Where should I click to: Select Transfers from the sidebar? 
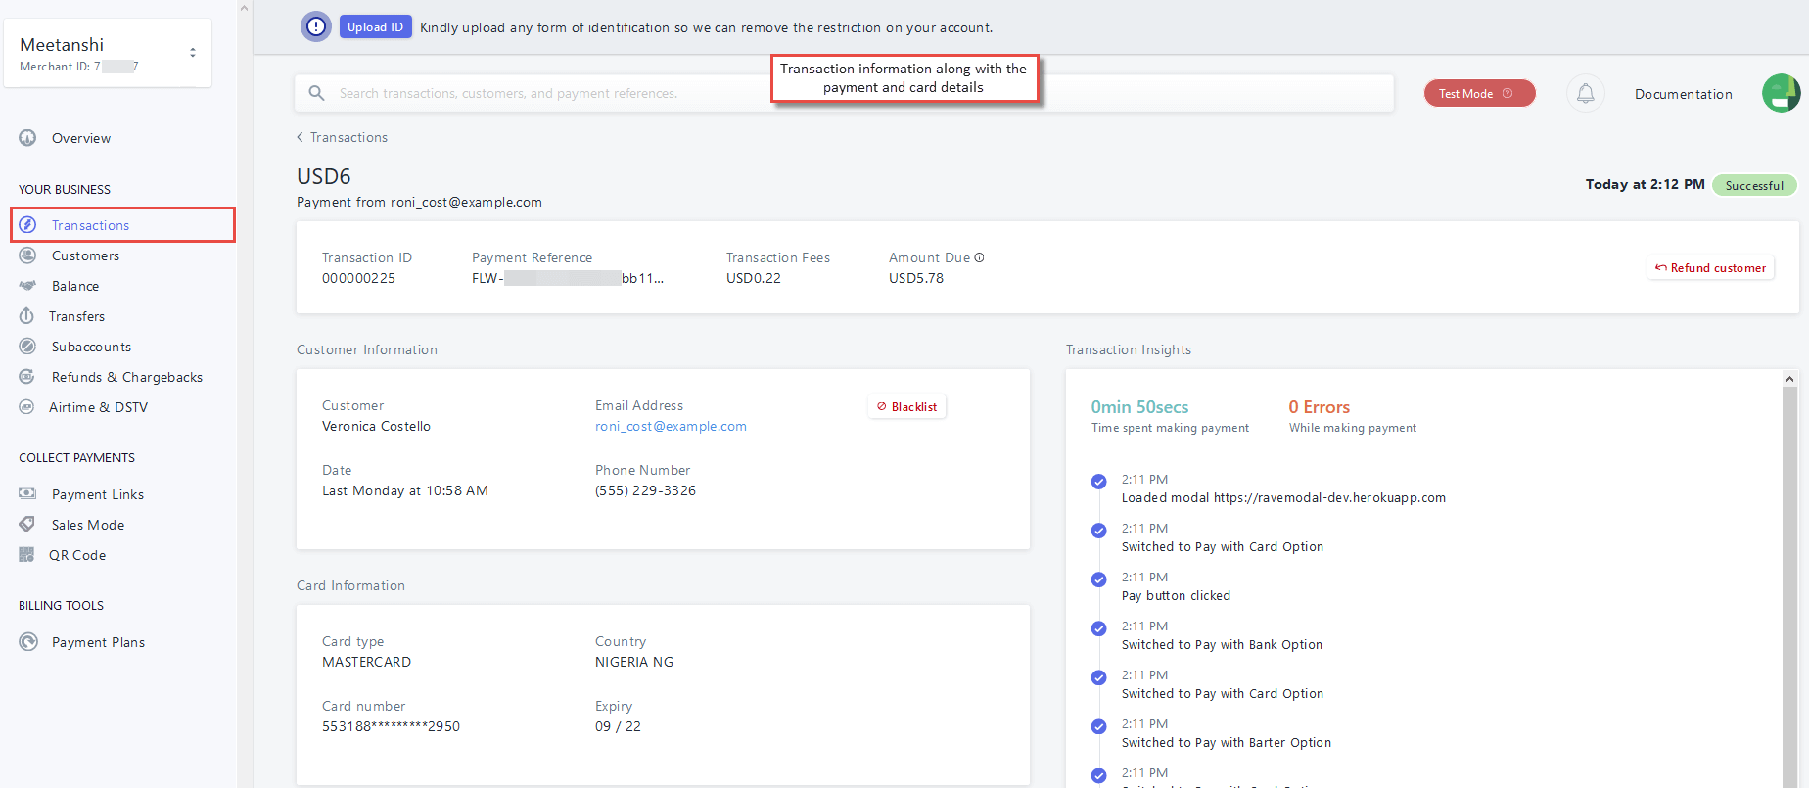[76, 316]
